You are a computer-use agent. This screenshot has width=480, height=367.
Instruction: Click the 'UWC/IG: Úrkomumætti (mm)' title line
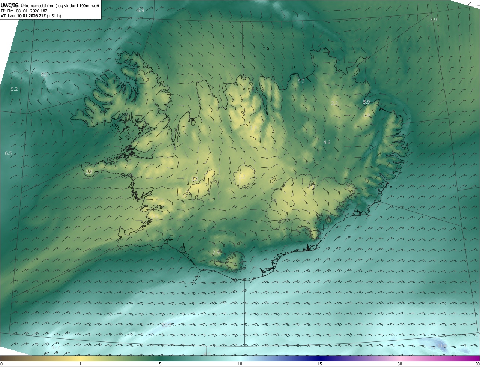[x=50, y=5]
